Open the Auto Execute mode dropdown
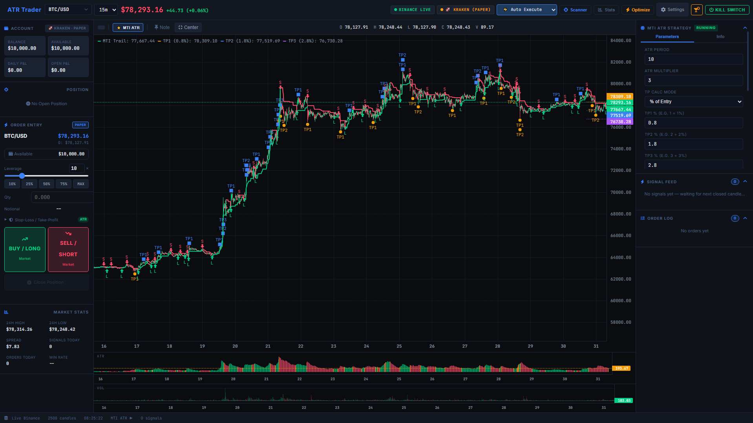Image resolution: width=753 pixels, height=423 pixels. pos(526,10)
